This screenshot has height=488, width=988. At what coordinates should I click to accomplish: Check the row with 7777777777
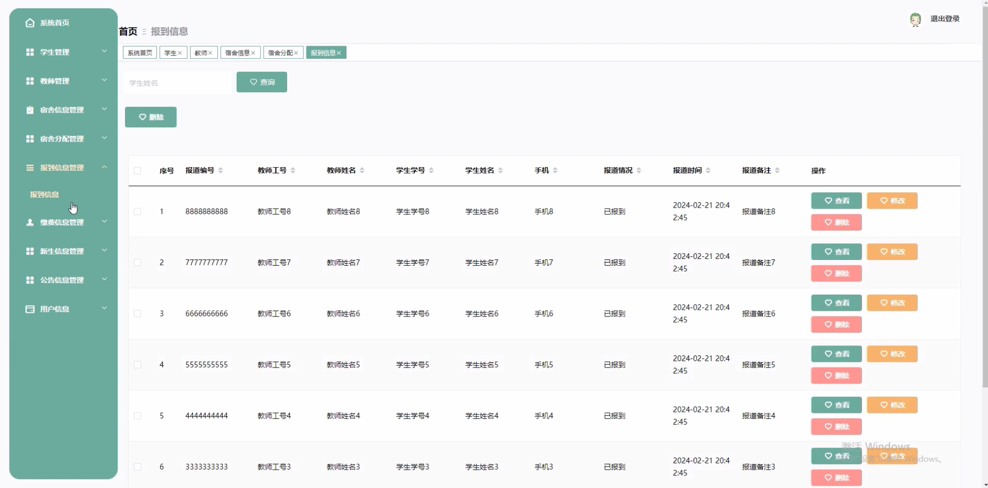click(x=138, y=263)
